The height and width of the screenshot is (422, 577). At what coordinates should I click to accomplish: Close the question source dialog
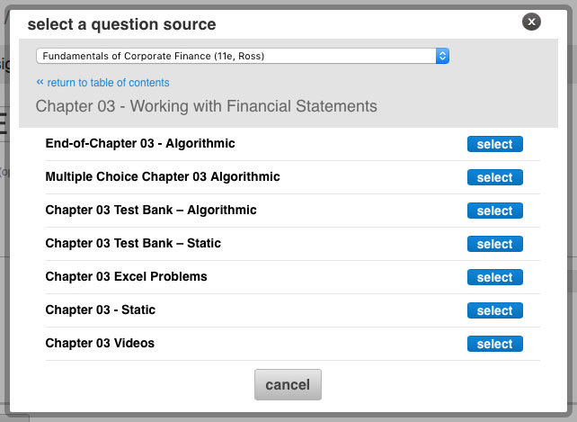pos(531,22)
